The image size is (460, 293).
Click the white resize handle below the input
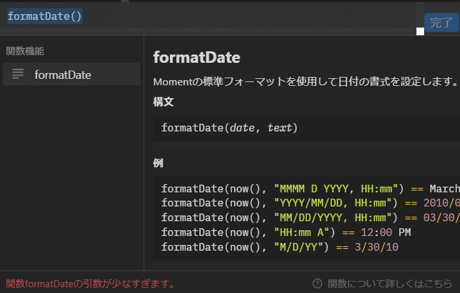tap(420, 31)
